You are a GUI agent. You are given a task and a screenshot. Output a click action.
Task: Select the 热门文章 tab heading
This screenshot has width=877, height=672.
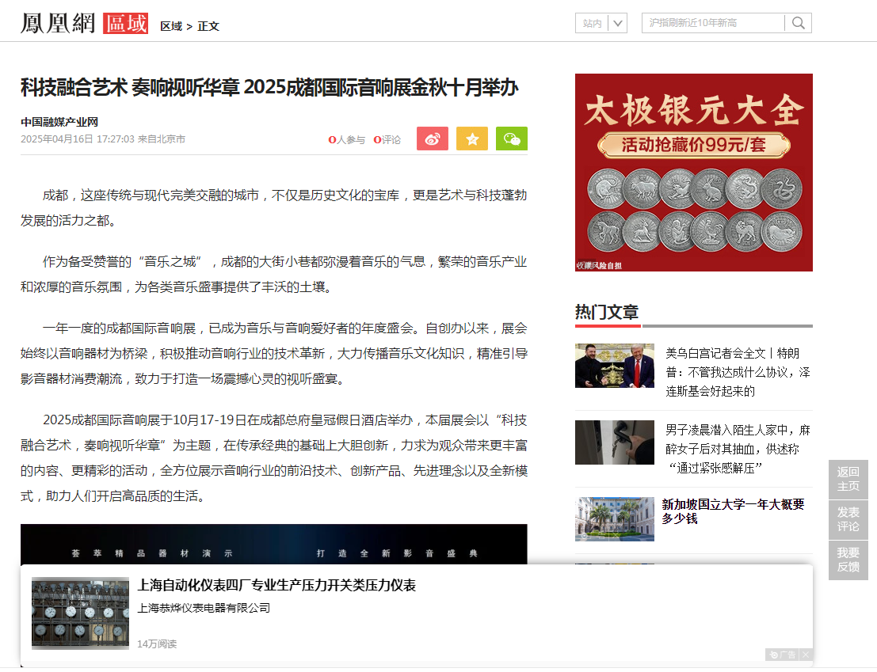click(x=607, y=312)
